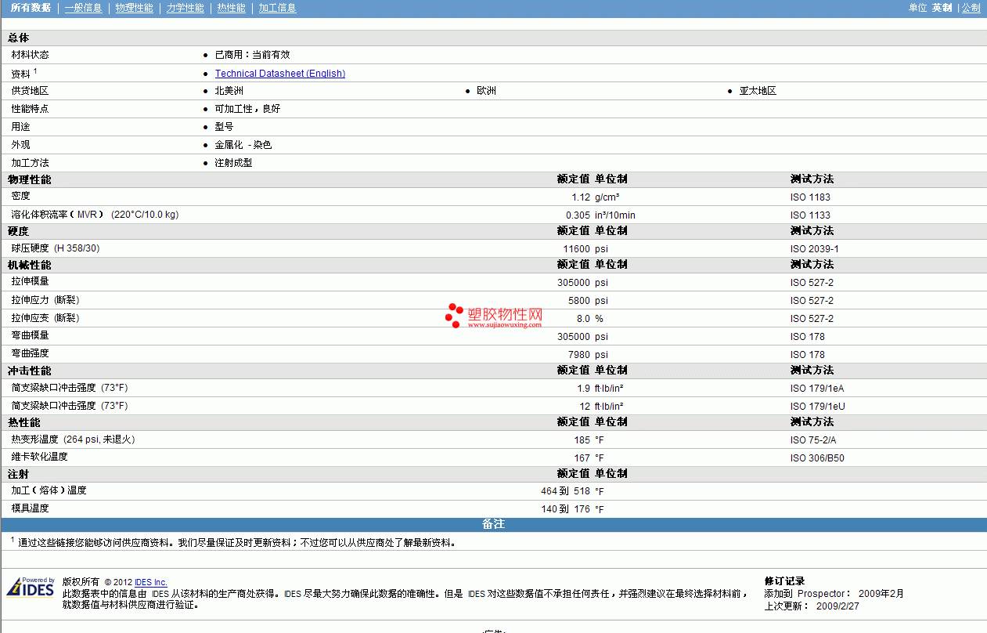The height and width of the screenshot is (633, 987).
Task: Open the 热性能 tab
Action: 232,8
